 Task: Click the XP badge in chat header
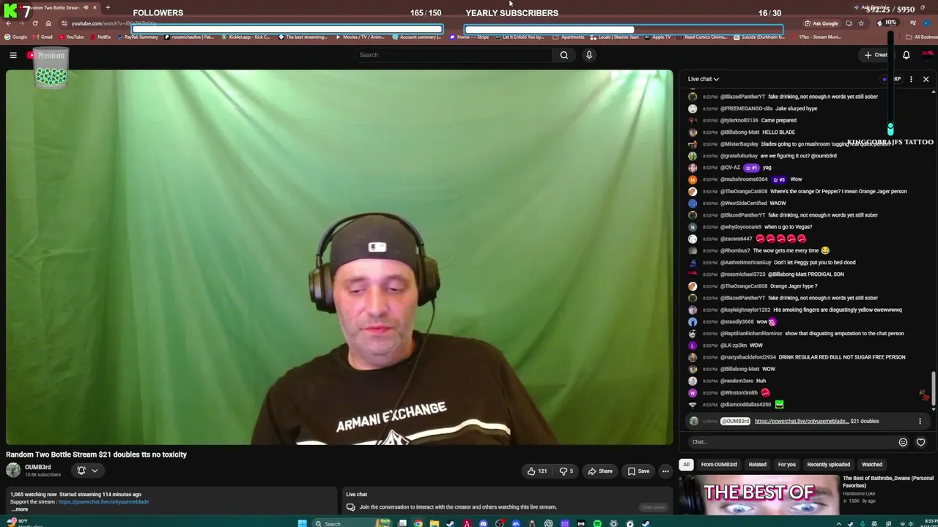893,79
